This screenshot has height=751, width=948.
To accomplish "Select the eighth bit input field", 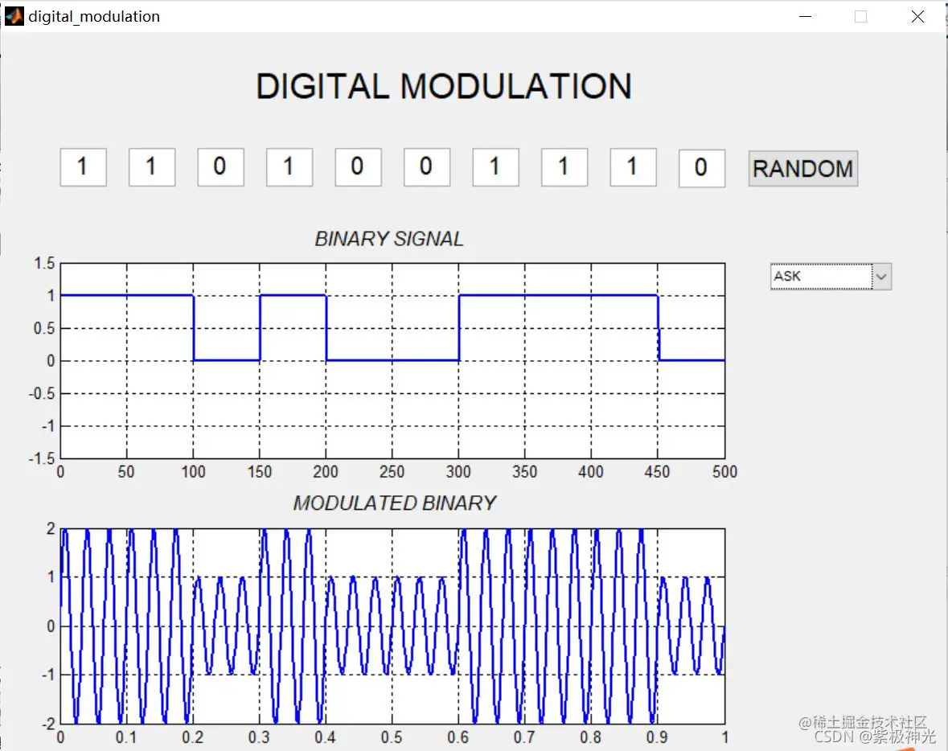I will (x=564, y=167).
